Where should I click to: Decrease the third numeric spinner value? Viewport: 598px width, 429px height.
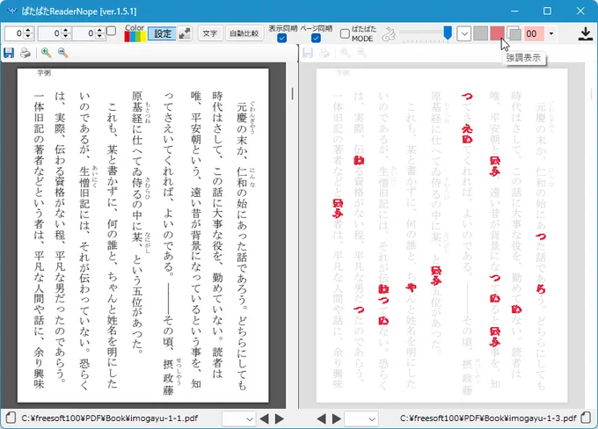[100, 37]
